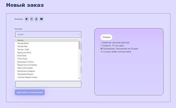Choose Твиттер Ретвит from the category list
This screenshot has width=176, height=108.
pos(46,43)
